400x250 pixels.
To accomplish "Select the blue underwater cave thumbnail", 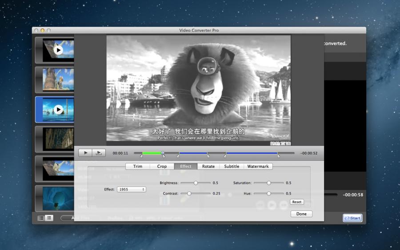I will 58,198.
